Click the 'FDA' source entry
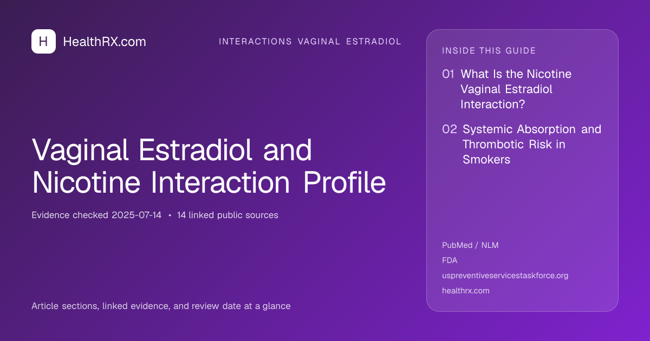650x341 pixels. click(x=450, y=260)
